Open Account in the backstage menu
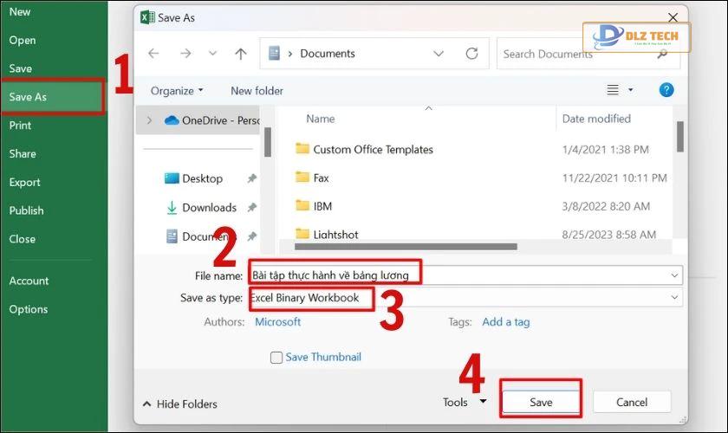This screenshot has height=433, width=728. pos(29,281)
